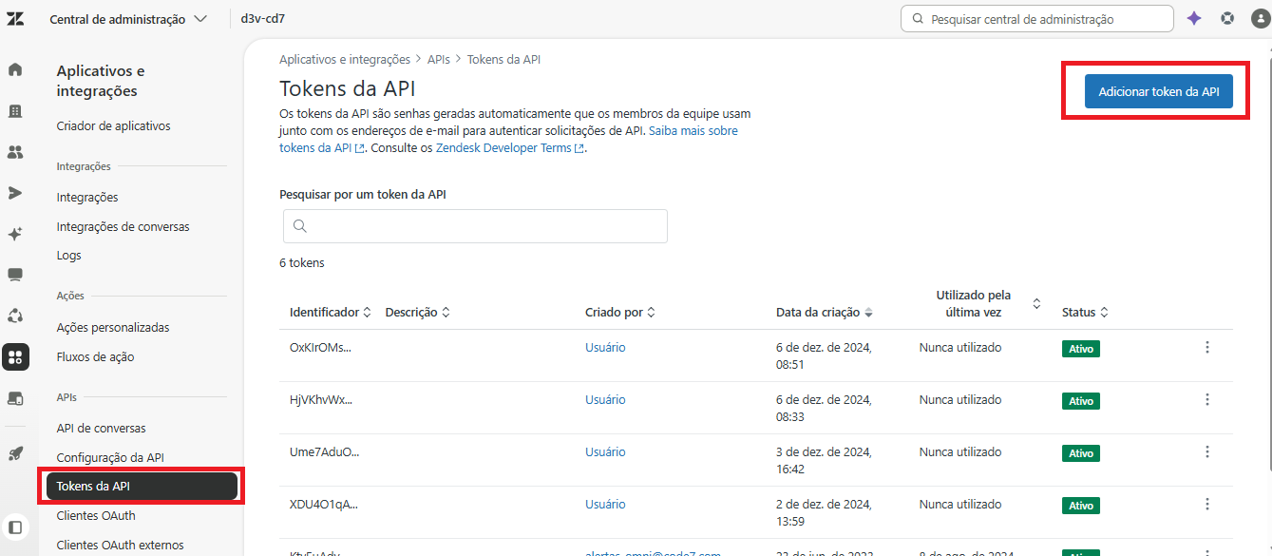This screenshot has width=1272, height=556.
Task: Select token identifier HjVKhvWx...
Action: [x=321, y=399]
